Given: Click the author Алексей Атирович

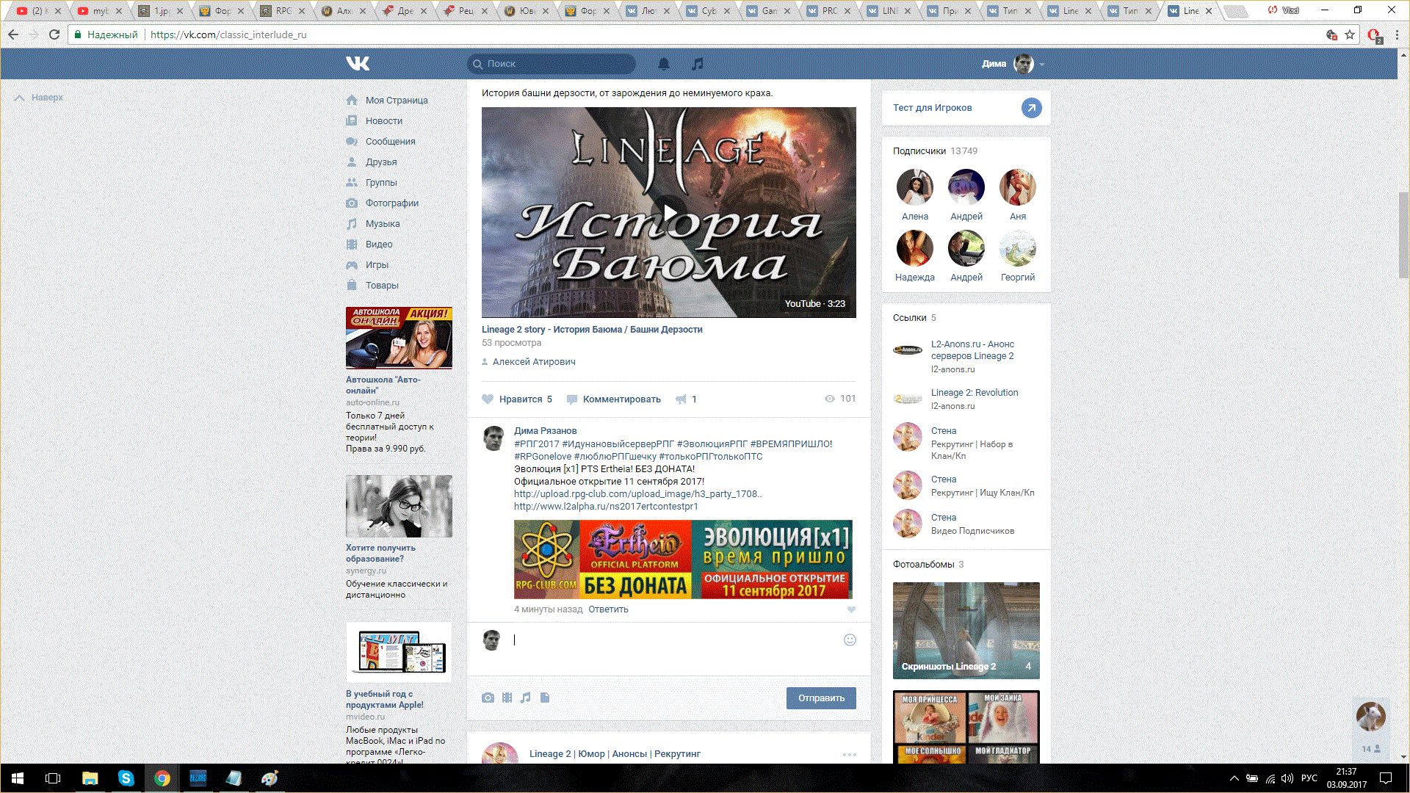Looking at the screenshot, I should click(x=534, y=361).
